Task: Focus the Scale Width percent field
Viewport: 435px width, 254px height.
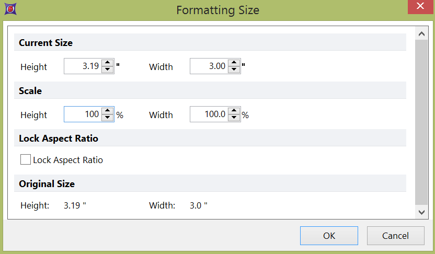Action: (209, 114)
